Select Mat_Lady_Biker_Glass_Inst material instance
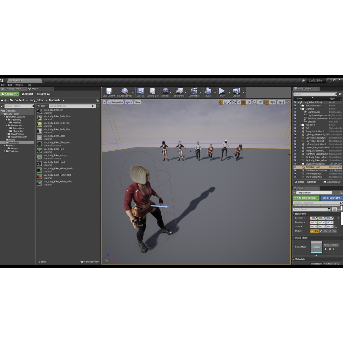 (x=57, y=144)
